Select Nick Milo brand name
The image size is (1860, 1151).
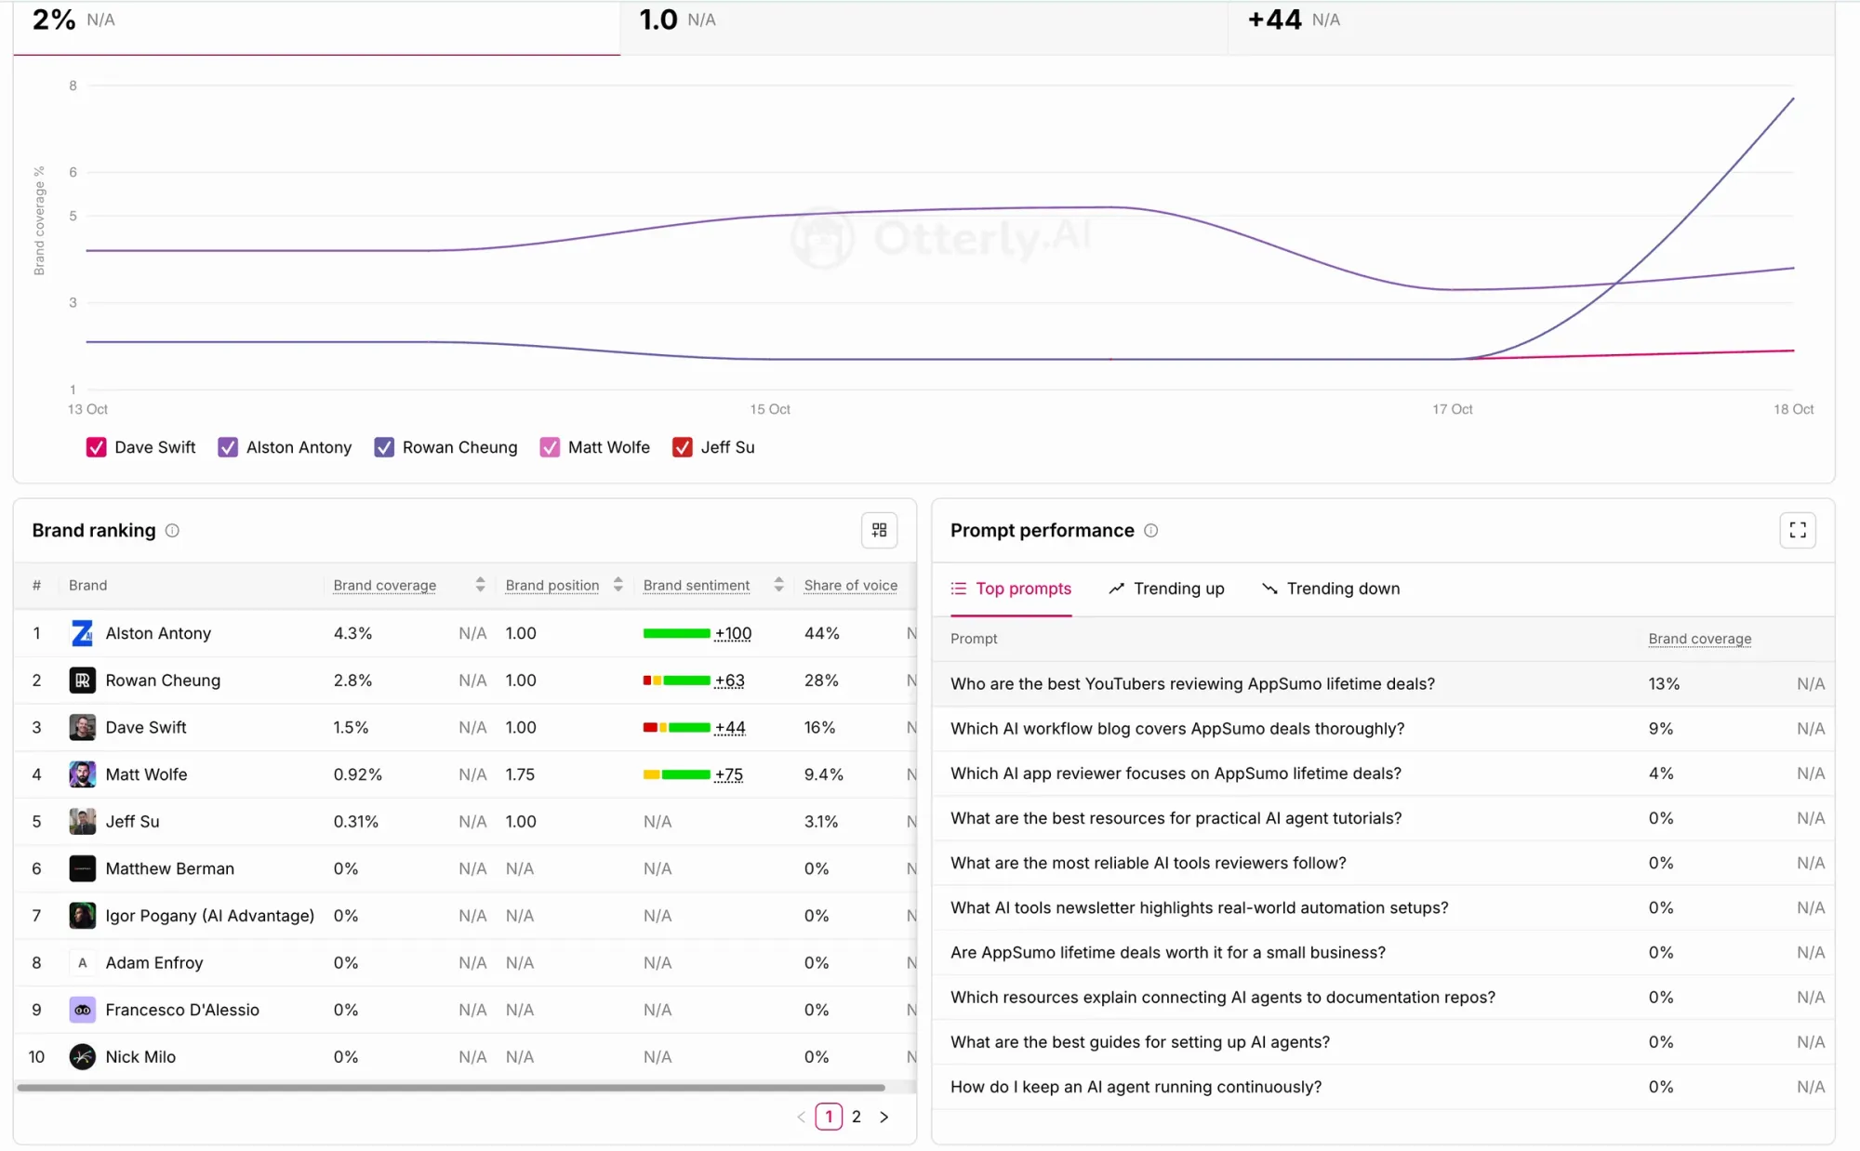pyautogui.click(x=140, y=1057)
